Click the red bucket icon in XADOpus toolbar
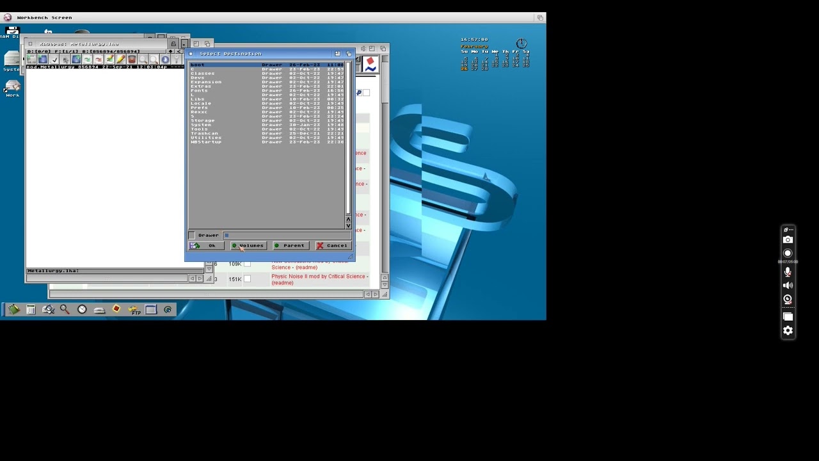The image size is (819, 461). [132, 60]
